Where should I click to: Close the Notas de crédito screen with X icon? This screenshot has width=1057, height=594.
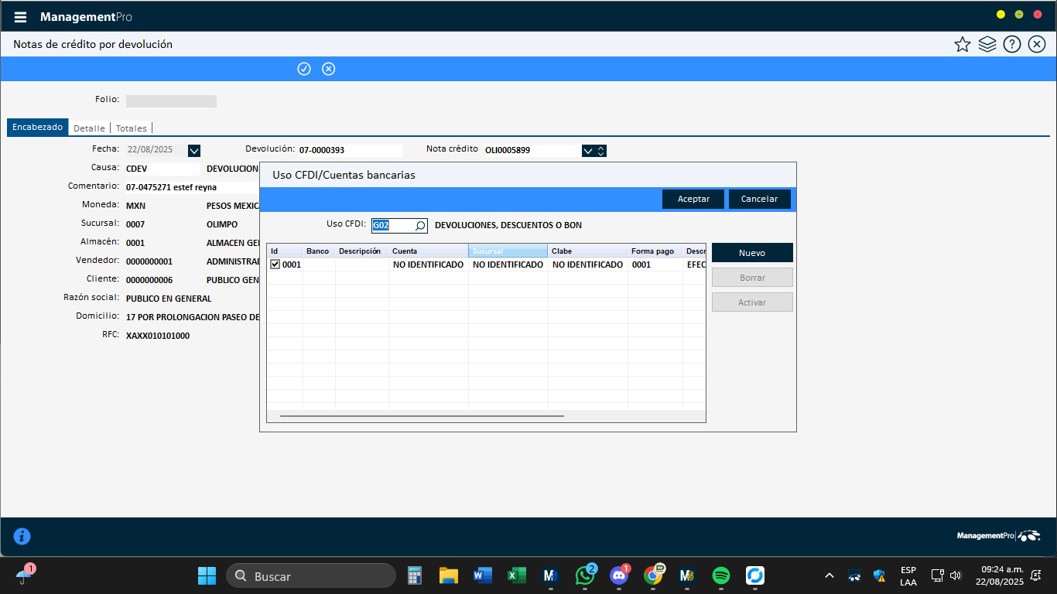coord(1037,44)
